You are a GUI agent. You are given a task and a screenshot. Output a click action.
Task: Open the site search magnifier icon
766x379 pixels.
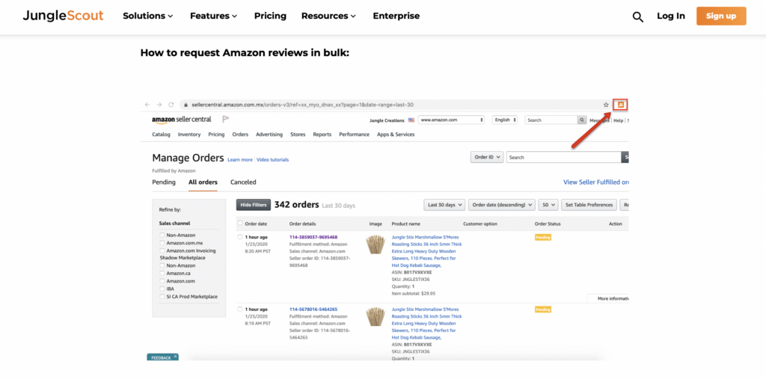point(637,16)
